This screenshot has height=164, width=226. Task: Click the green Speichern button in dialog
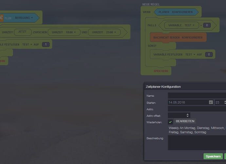coord(213,156)
